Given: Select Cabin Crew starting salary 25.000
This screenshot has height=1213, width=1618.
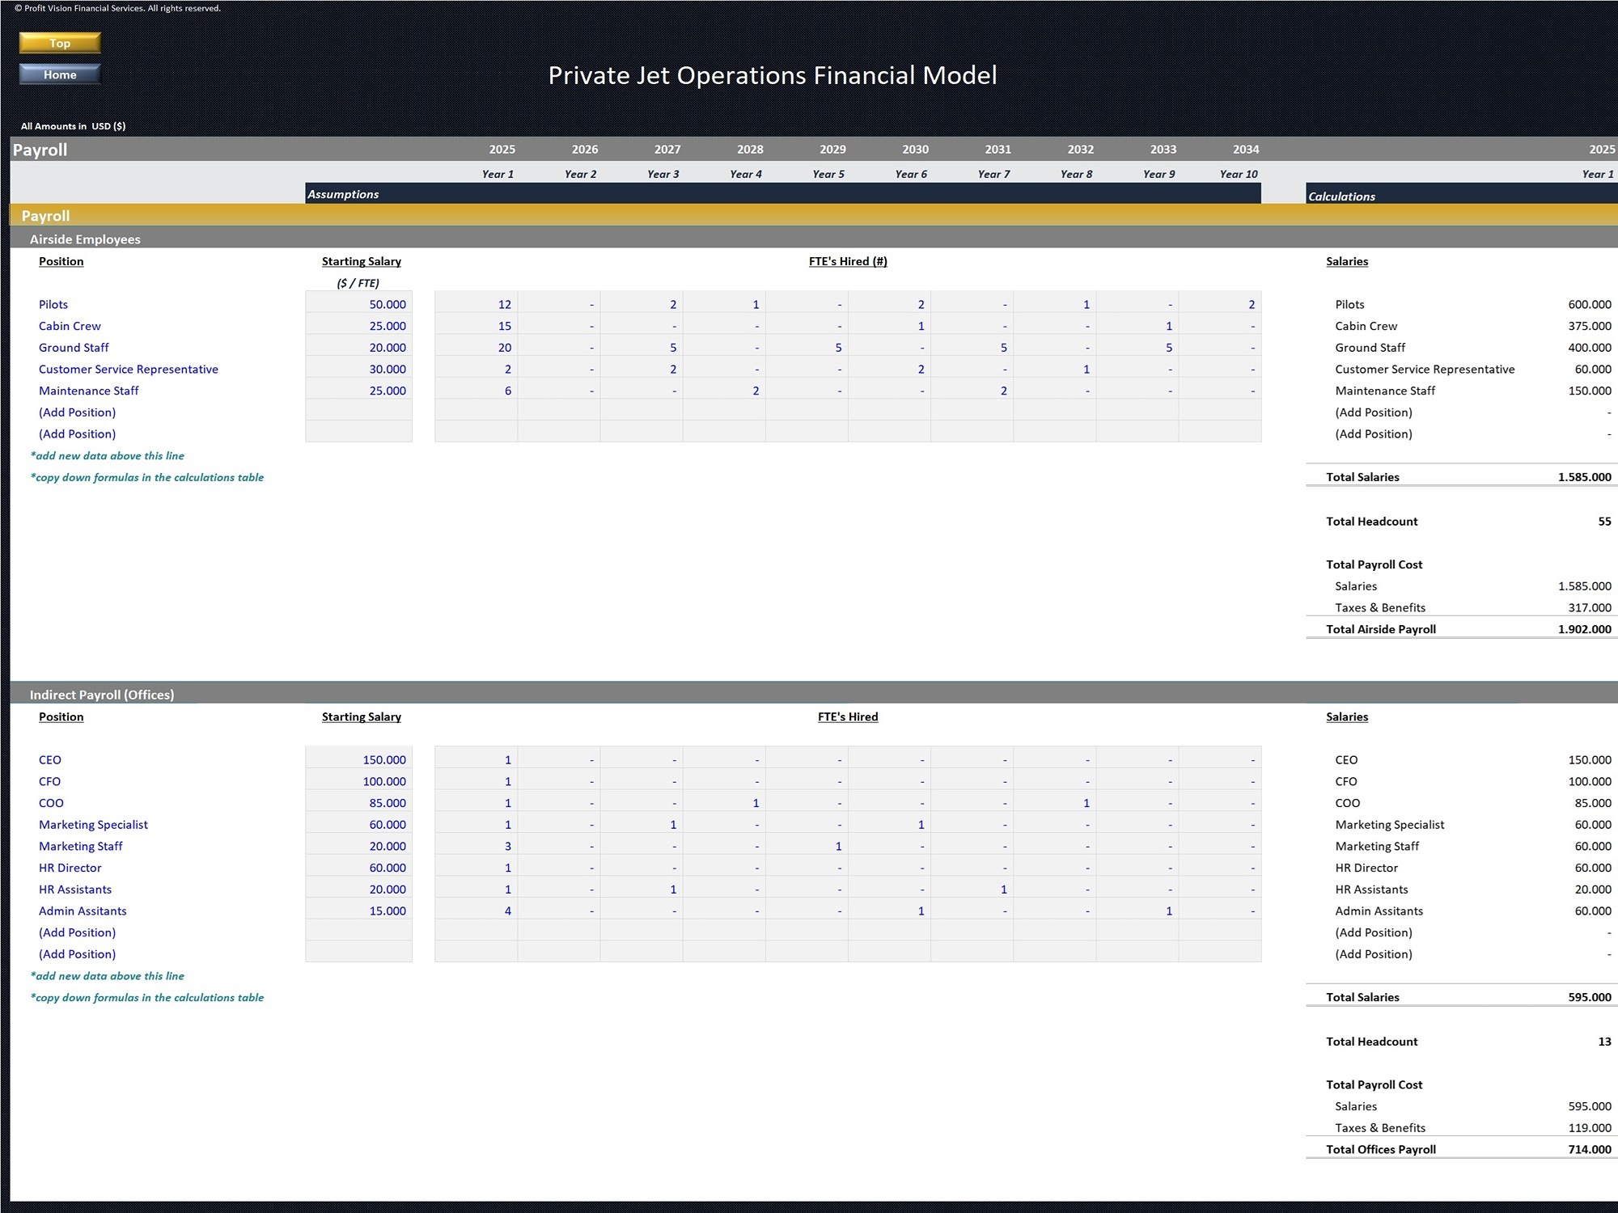Looking at the screenshot, I should (358, 326).
